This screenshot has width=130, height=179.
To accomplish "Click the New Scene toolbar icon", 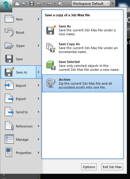I will click(17, 4).
